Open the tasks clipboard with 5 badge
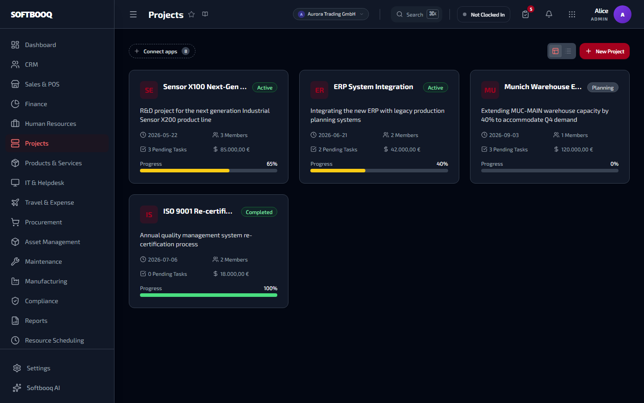The width and height of the screenshot is (644, 403). tap(526, 14)
